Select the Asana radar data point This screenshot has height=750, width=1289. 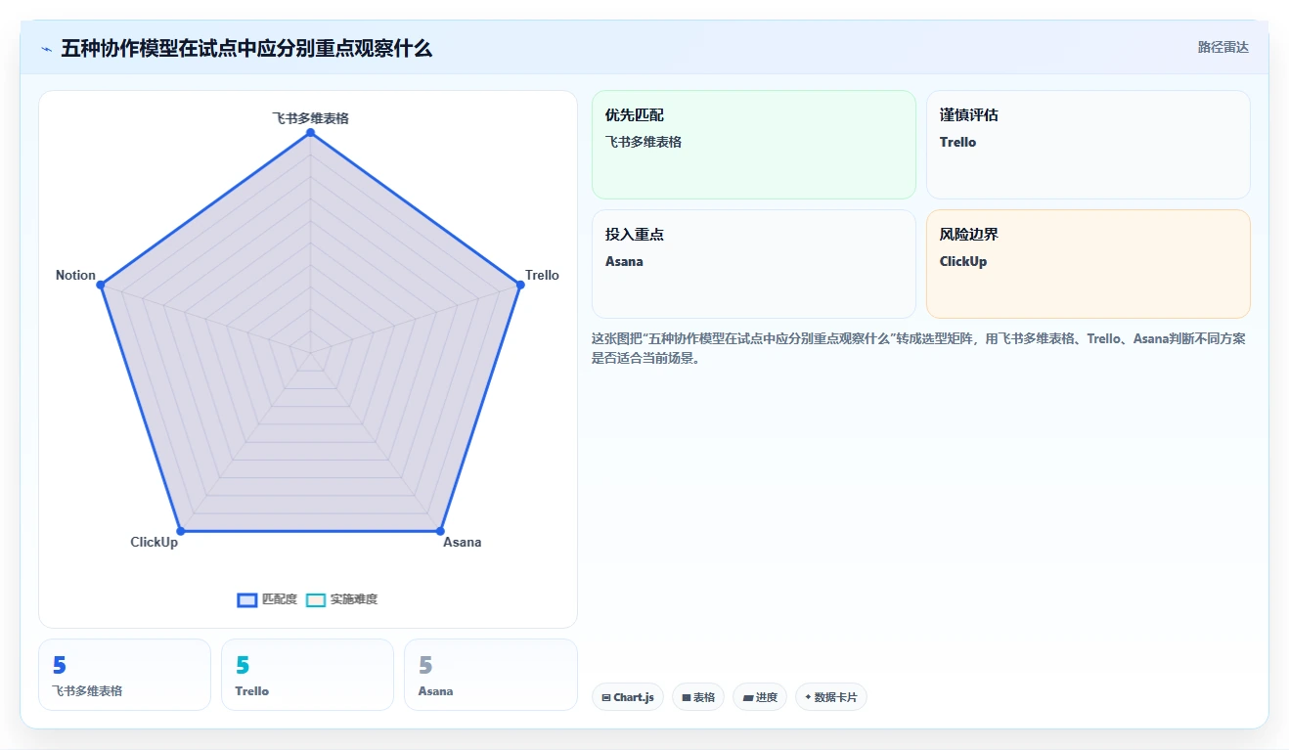coord(440,531)
